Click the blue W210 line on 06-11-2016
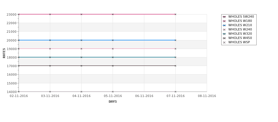This screenshot has height=122, width=278. click(x=144, y=40)
